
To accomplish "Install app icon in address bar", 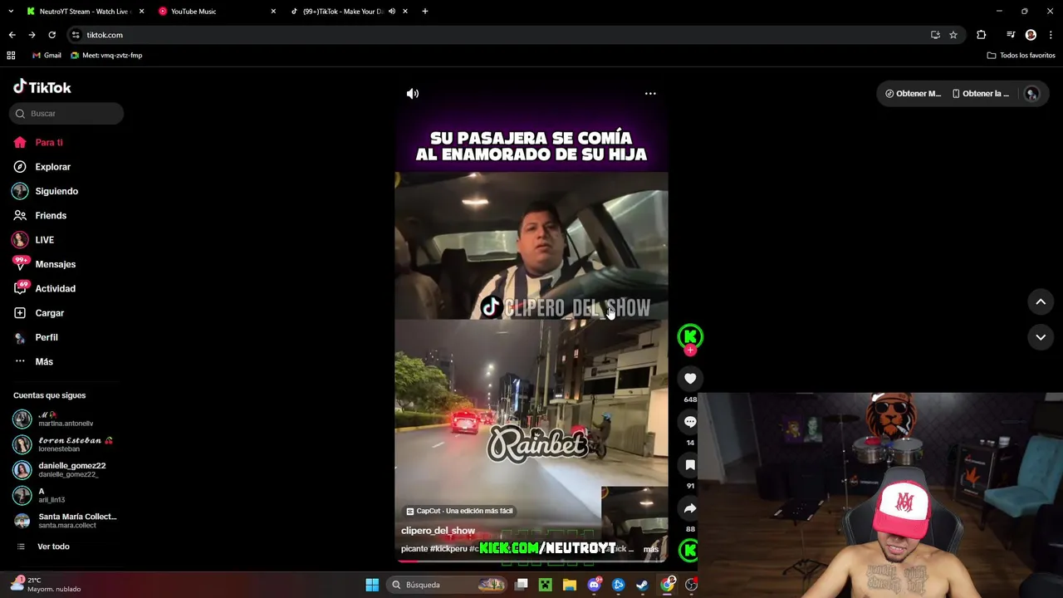I will tap(935, 35).
